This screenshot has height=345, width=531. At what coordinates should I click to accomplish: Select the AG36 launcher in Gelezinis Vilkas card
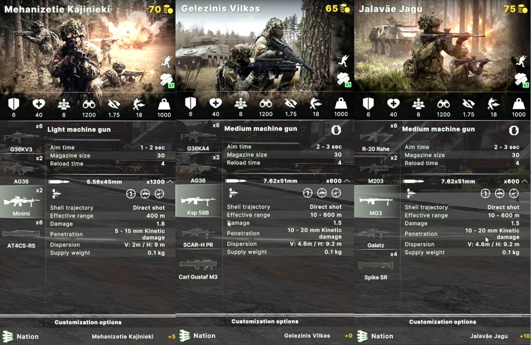[199, 169]
